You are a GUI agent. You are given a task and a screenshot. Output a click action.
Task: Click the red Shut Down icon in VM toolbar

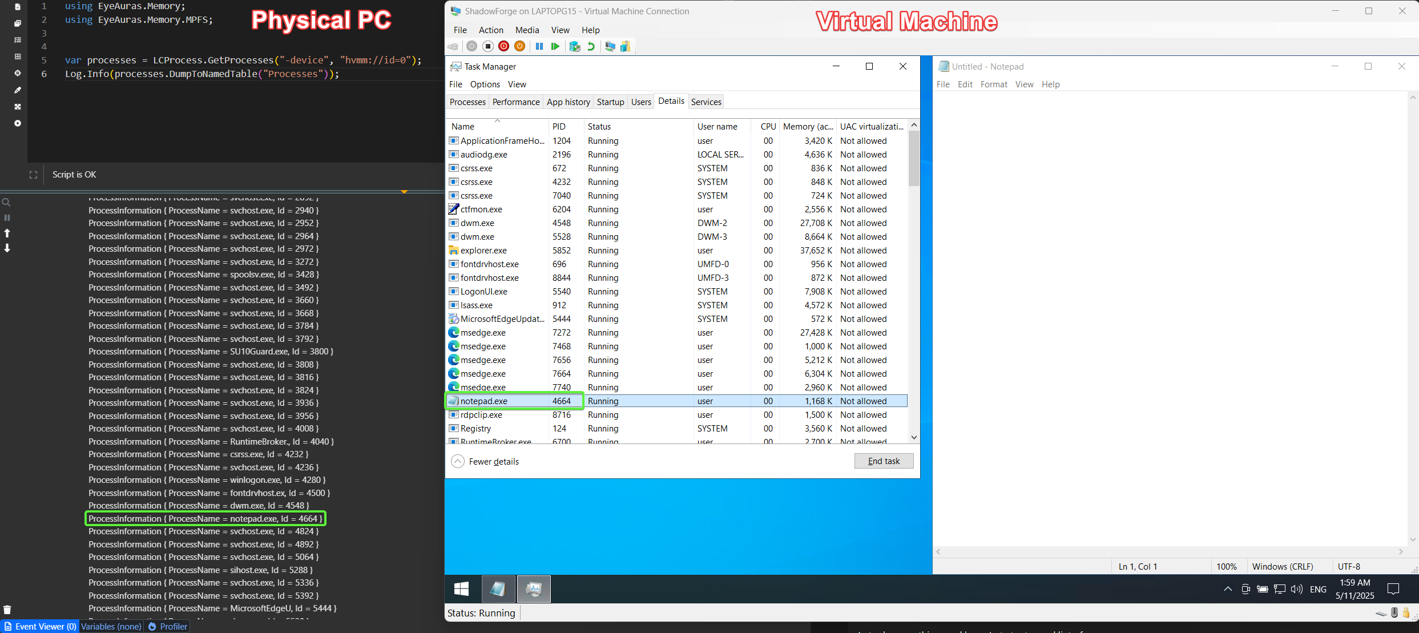coord(504,46)
